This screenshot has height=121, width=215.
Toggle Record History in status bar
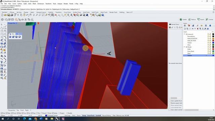tap(107, 116)
